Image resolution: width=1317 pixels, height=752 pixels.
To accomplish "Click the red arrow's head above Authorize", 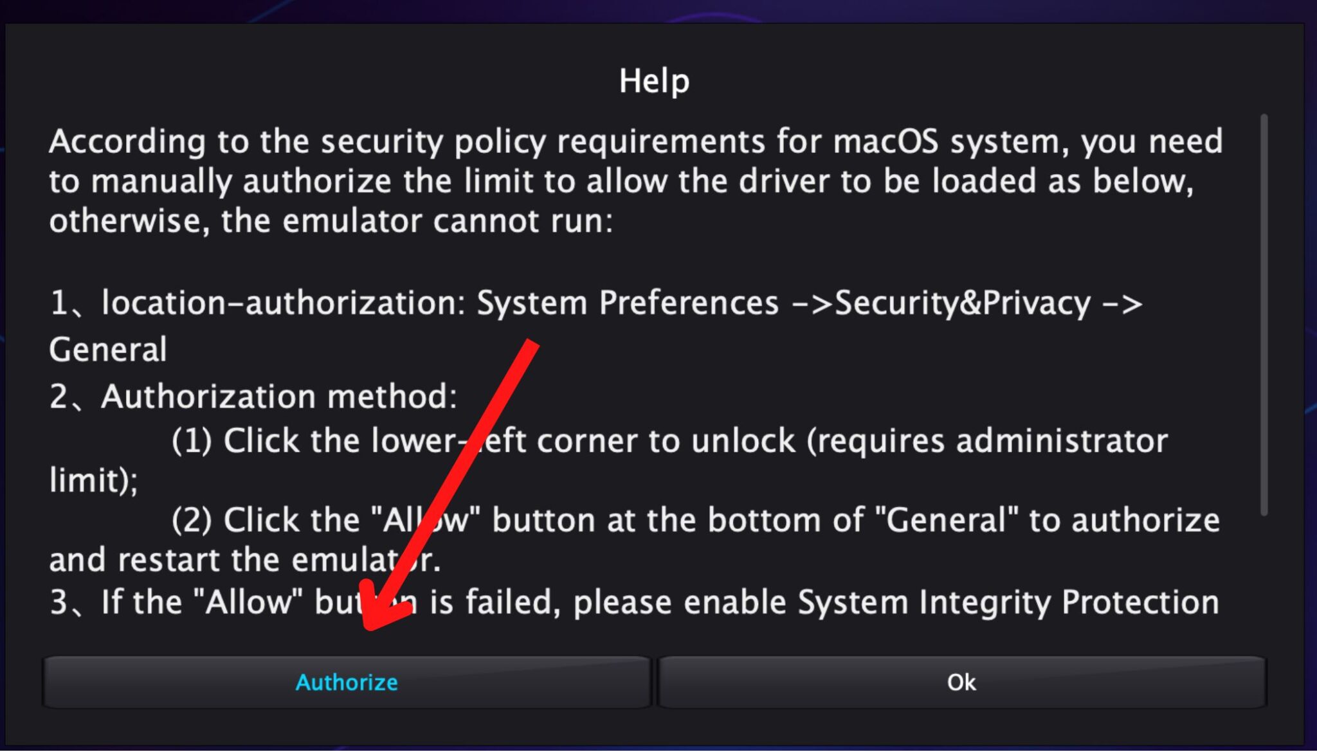I will point(381,607).
